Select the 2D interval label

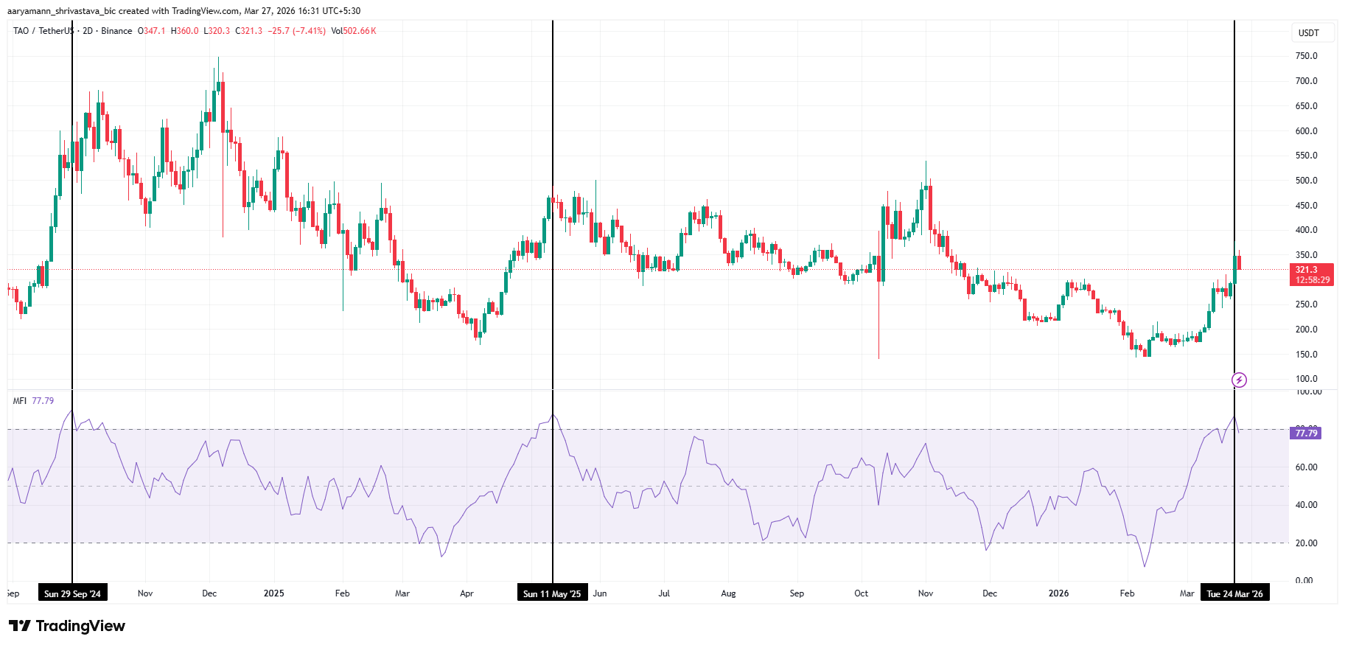[x=88, y=31]
